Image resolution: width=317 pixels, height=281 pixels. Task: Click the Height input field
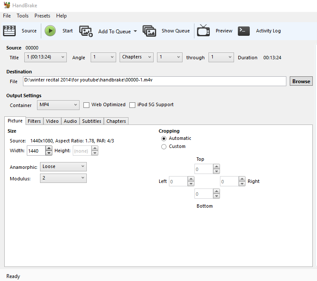[x=82, y=151]
